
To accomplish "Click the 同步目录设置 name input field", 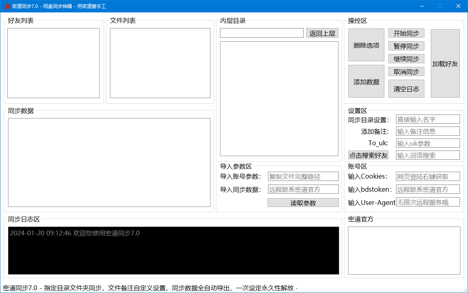I will [428, 119].
